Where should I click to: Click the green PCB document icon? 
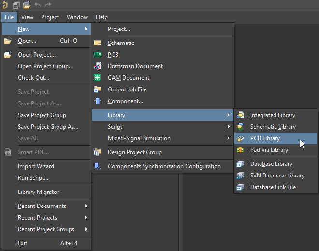[x=98, y=55]
